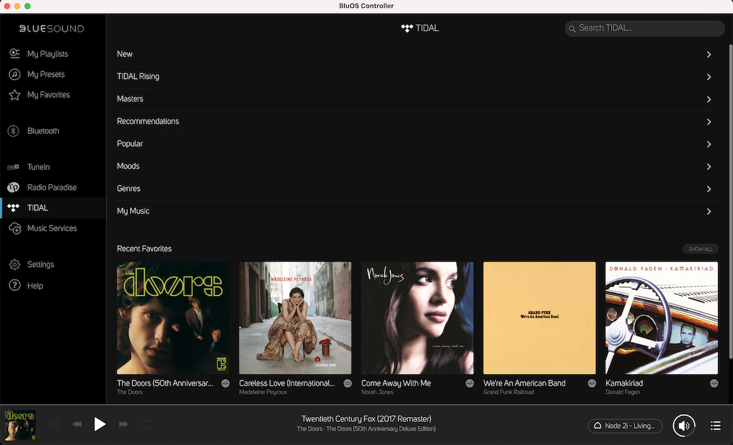Click the SHOW ALL button
733x445 pixels.
(x=700, y=249)
